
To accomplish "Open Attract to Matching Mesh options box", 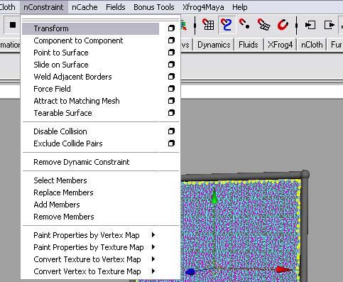I will (171, 101).
